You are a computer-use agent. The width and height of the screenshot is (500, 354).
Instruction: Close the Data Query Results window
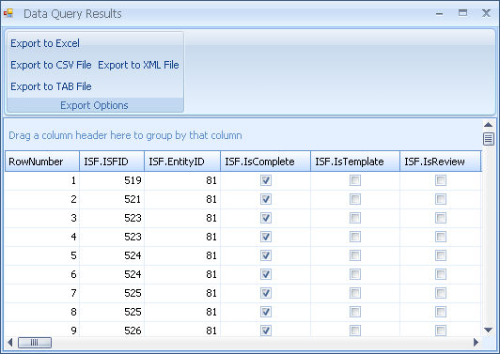pyautogui.click(x=486, y=13)
